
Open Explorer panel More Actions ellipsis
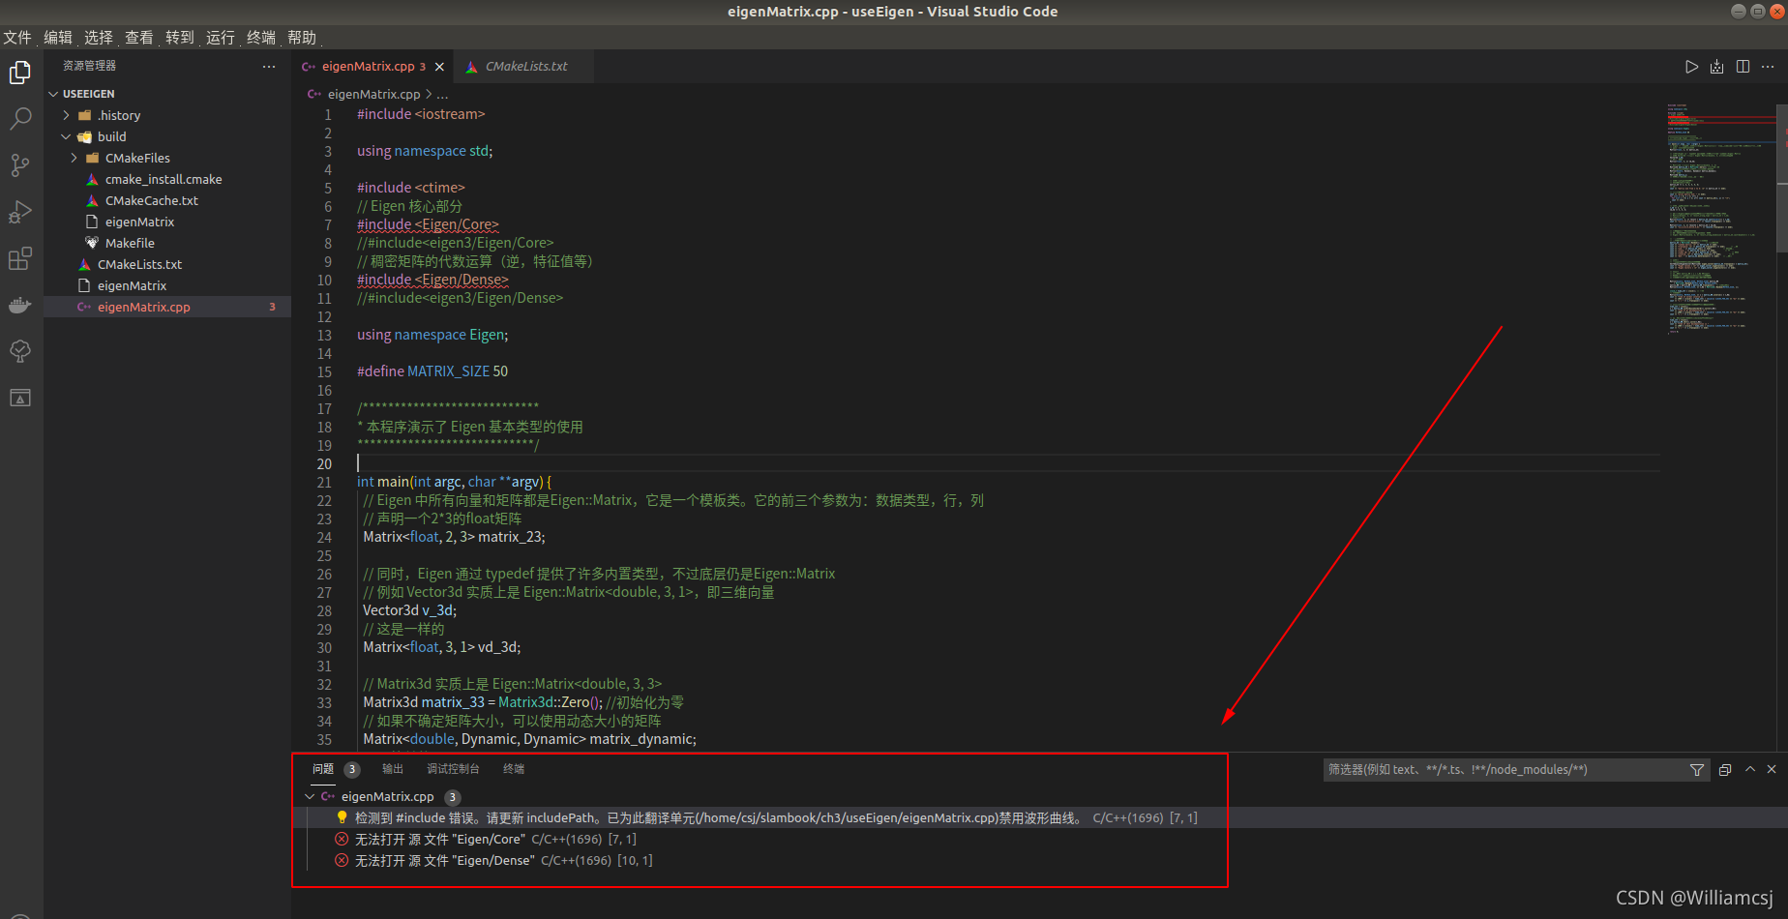(269, 66)
